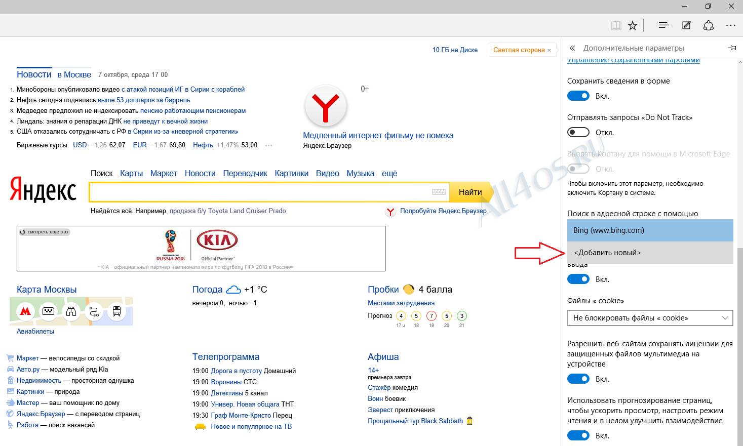Click the Яндекс logo

(43, 190)
